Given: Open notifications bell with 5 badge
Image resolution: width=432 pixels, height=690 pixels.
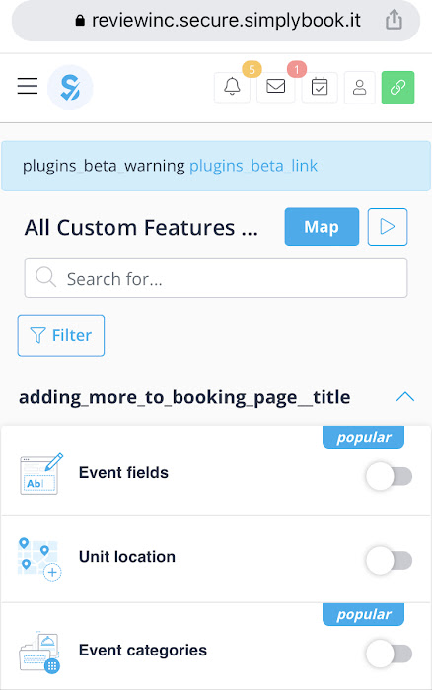Looking at the screenshot, I should click(232, 87).
